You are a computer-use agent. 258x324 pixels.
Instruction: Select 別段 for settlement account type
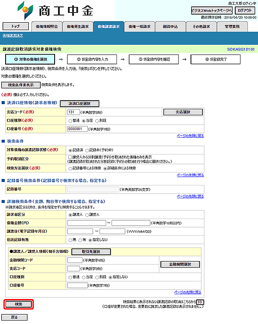click(97, 121)
